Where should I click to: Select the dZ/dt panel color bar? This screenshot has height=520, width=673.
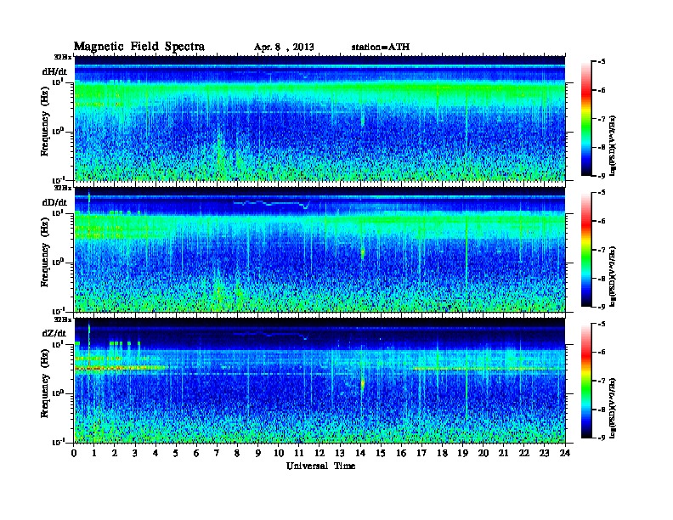[586, 381]
